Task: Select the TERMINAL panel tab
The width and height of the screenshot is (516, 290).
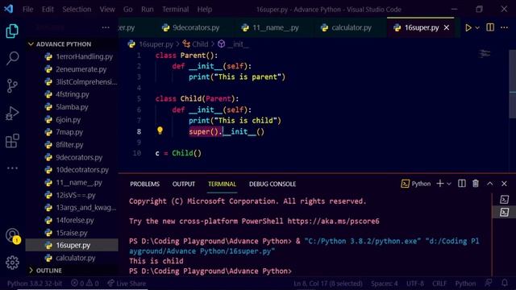Action: tap(222, 184)
